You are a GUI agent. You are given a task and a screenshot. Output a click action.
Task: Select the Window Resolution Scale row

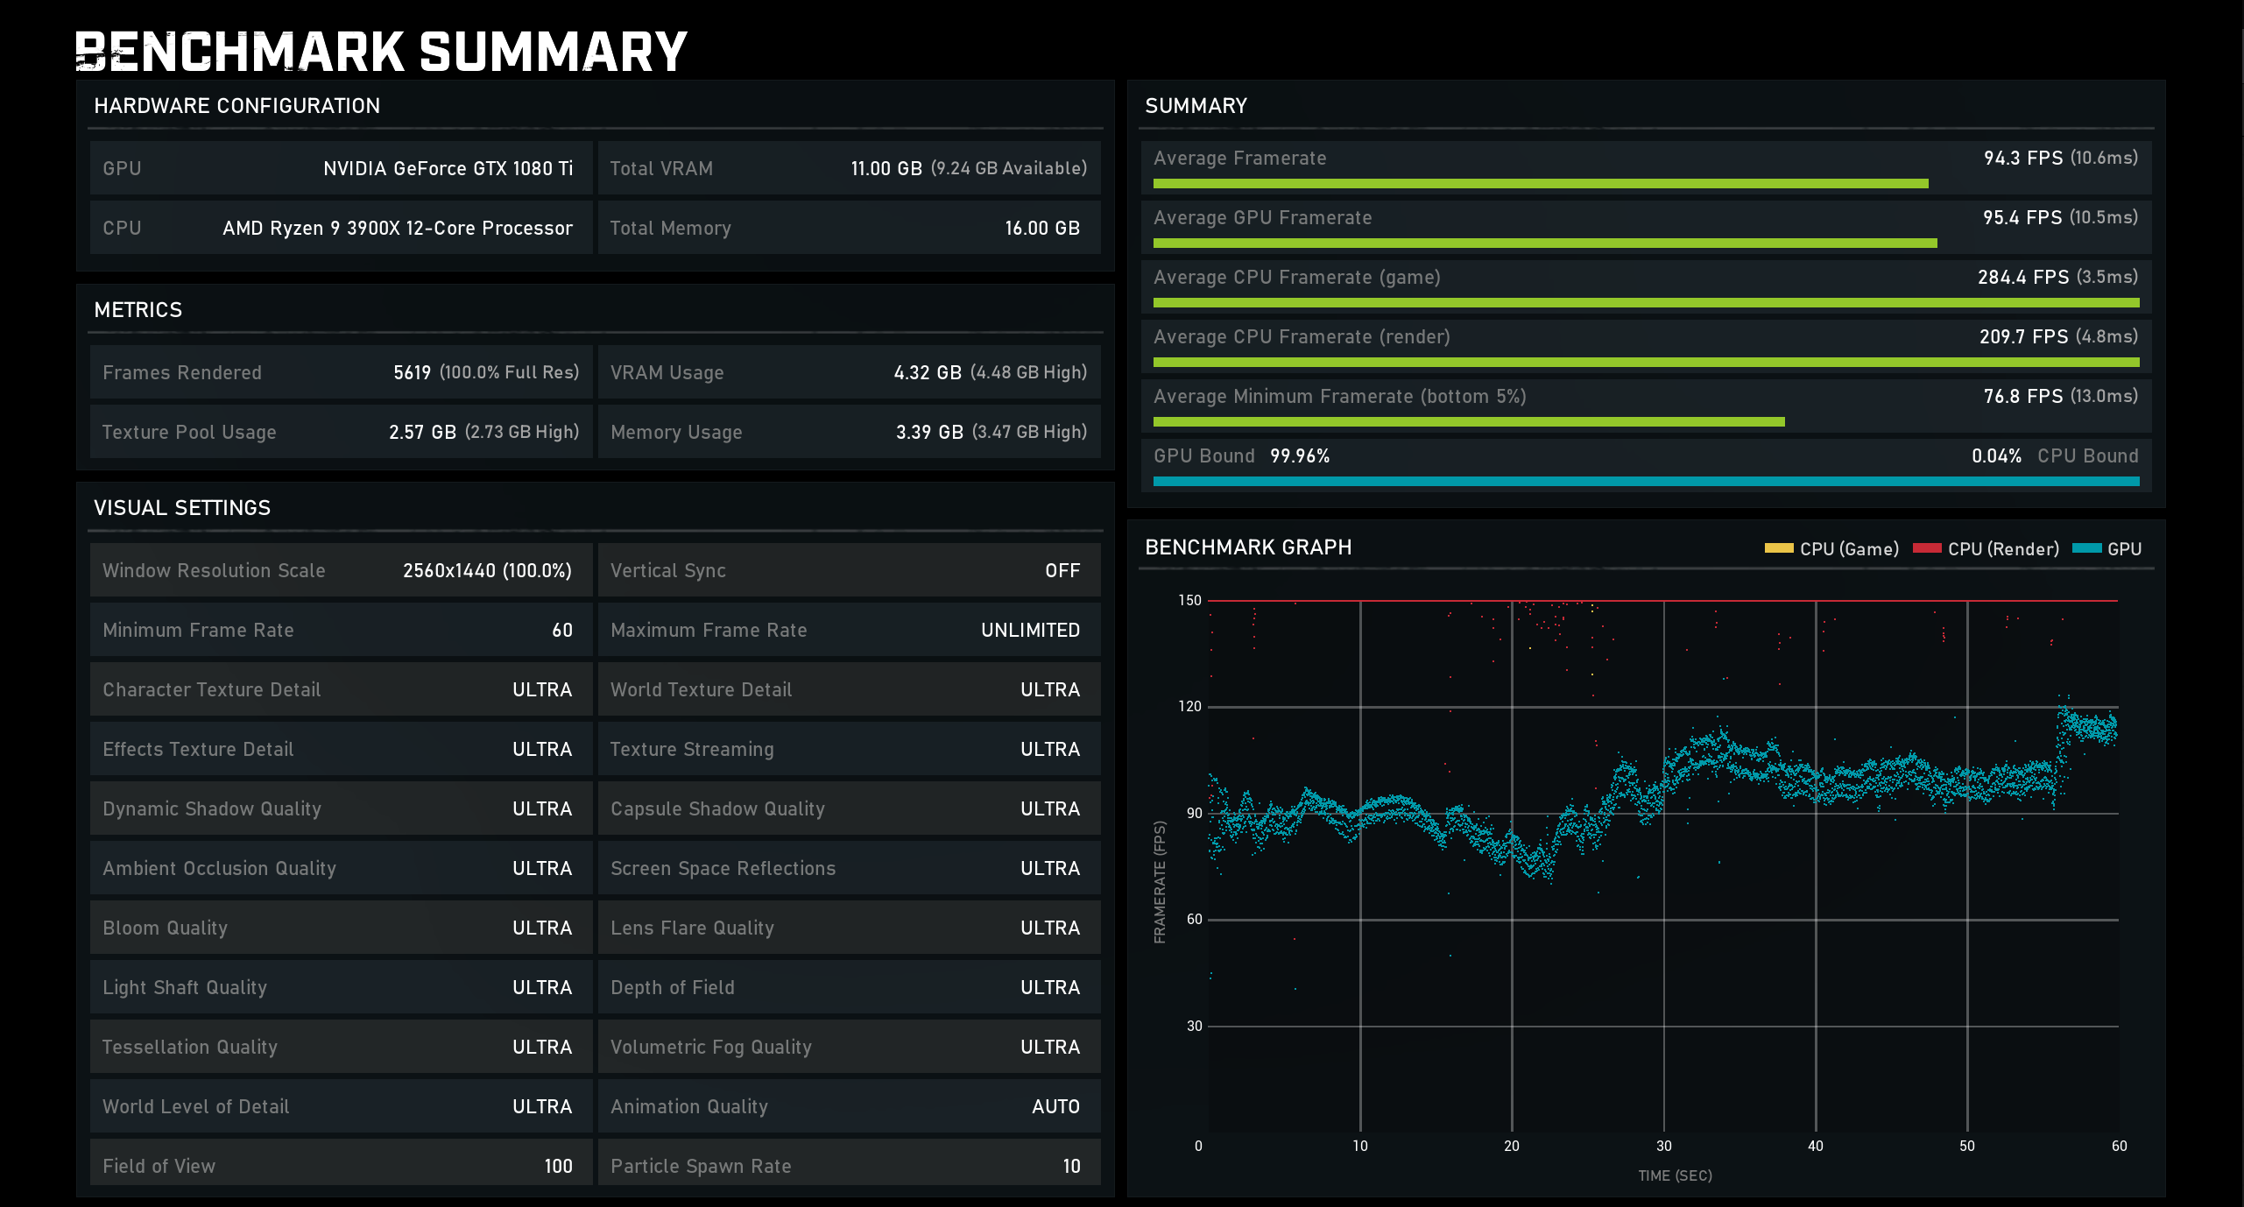tap(340, 570)
